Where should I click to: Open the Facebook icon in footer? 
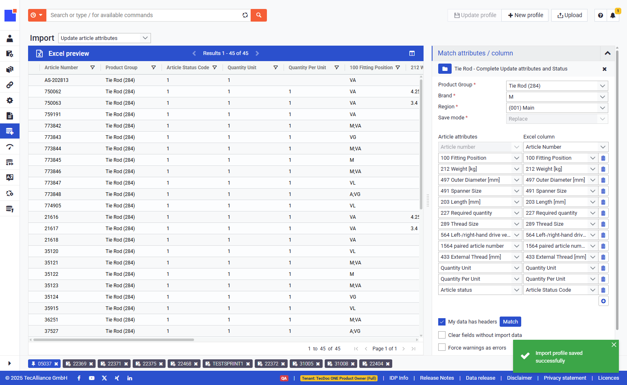point(79,378)
